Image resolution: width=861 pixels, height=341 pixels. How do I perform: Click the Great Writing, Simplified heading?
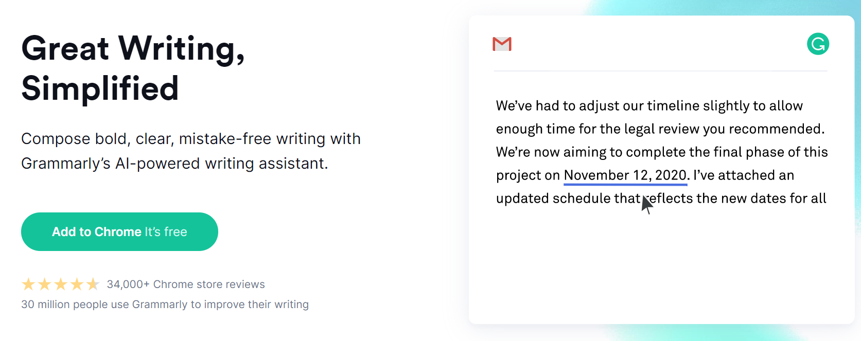click(133, 68)
